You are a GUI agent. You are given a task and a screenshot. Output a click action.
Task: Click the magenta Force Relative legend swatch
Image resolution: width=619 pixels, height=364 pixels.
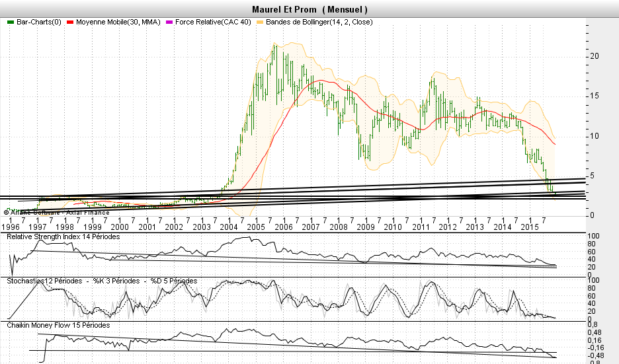[169, 22]
